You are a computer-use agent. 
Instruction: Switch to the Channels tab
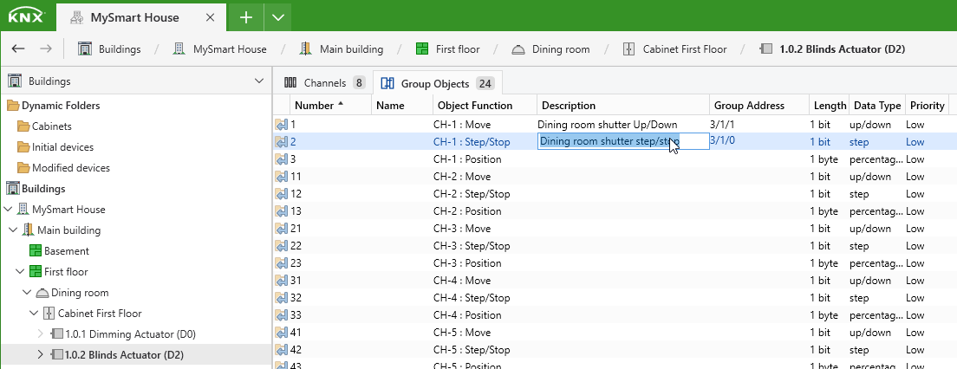point(325,83)
